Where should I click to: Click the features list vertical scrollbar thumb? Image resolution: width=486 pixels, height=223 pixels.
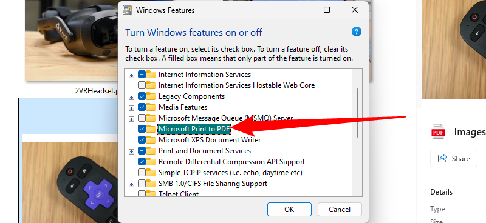[x=357, y=113]
